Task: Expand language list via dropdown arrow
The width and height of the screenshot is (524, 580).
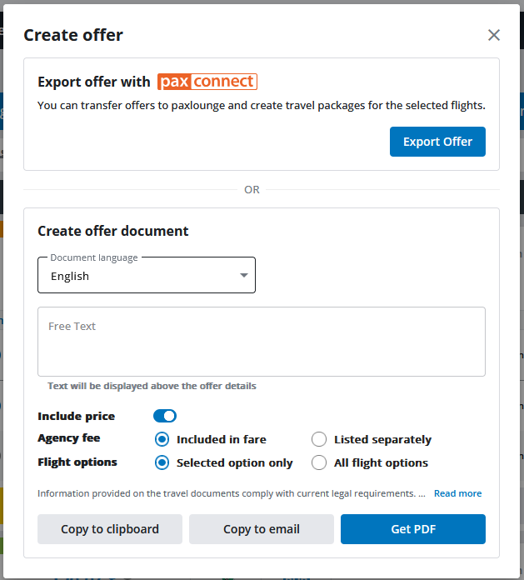Action: click(244, 276)
